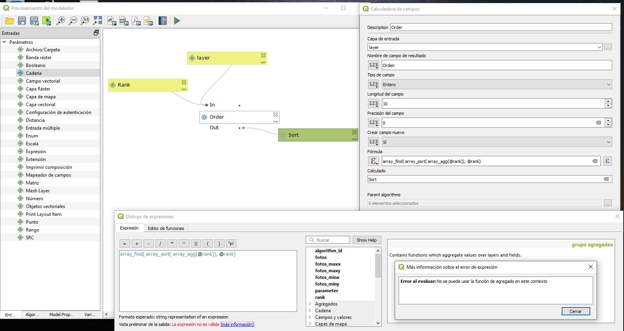Export the model as an SVG
The height and width of the screenshot is (331, 624).
148,21
